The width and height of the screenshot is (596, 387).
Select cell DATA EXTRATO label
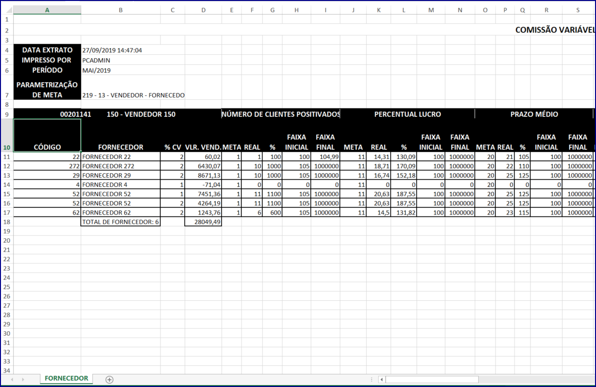[x=47, y=50]
